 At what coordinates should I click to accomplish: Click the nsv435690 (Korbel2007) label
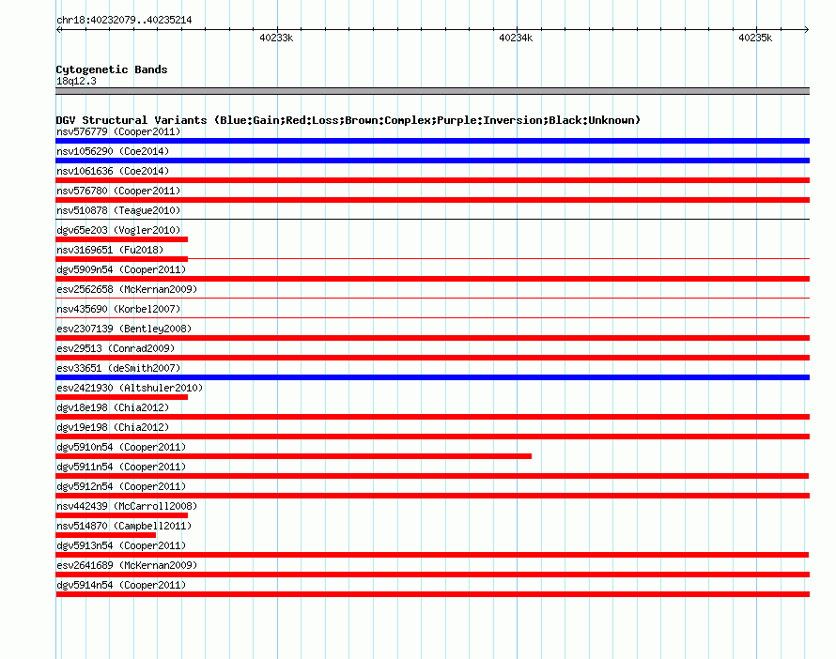pos(118,309)
